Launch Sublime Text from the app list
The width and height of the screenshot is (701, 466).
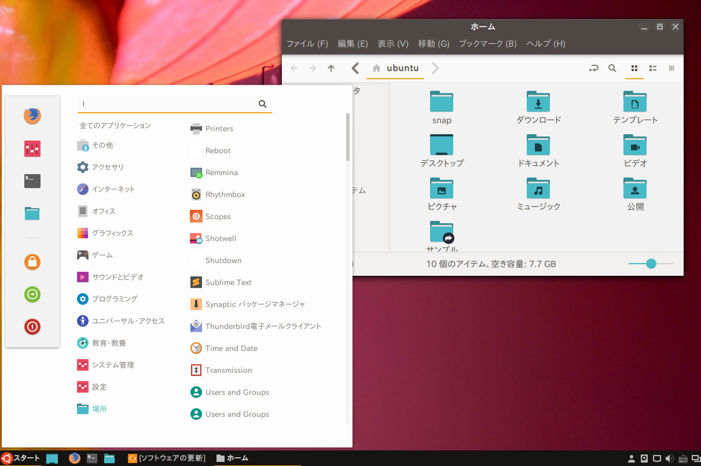[x=228, y=282]
